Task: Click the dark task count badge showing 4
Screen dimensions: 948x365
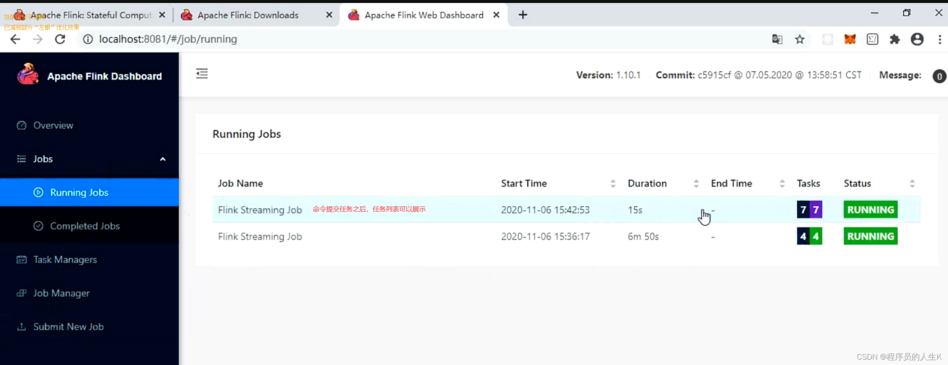Action: (x=803, y=236)
